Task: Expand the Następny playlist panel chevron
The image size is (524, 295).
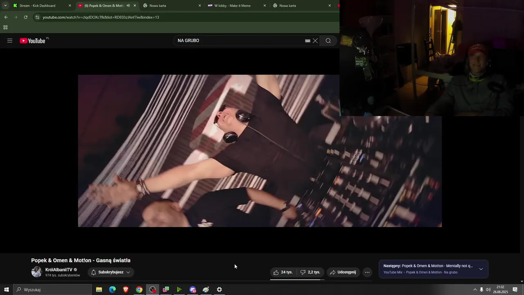Action: pyautogui.click(x=481, y=269)
